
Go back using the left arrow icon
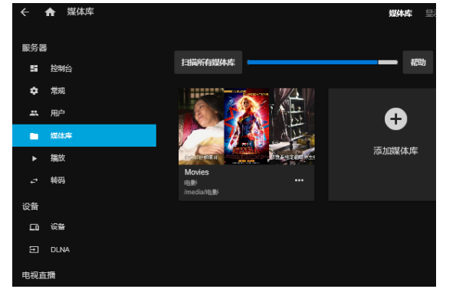25,12
